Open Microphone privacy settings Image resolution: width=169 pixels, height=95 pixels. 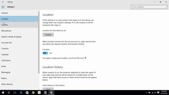[19, 31]
